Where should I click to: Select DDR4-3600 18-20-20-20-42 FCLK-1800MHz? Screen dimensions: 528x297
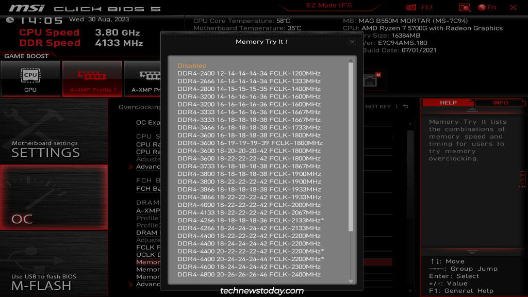point(249,151)
